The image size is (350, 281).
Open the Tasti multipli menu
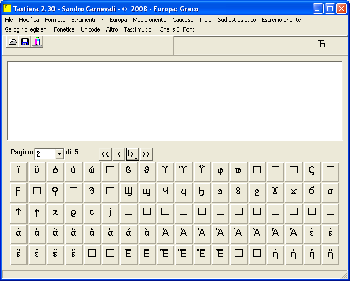(x=139, y=29)
